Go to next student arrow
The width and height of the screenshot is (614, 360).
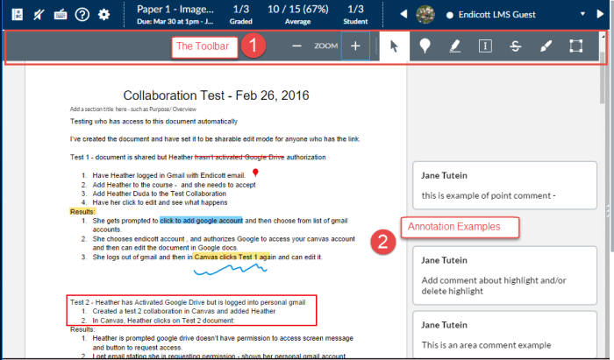600,15
